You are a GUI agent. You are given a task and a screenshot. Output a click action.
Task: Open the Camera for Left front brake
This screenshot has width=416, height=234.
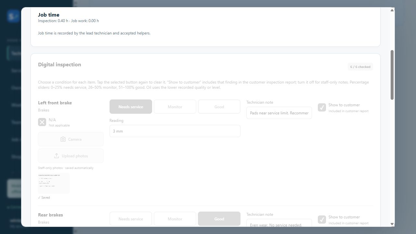click(x=71, y=139)
